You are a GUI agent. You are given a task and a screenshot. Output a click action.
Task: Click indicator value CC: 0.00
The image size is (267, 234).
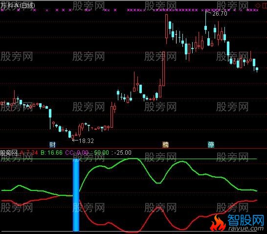click(x=77, y=153)
